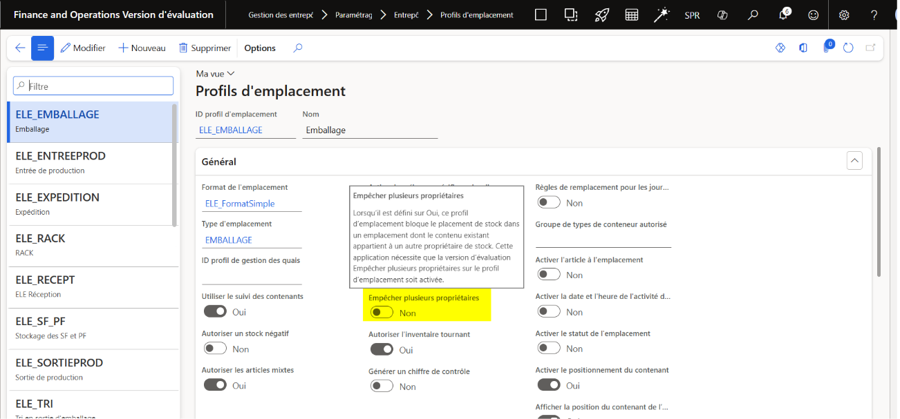Open the Office icon in the action bar
Image resolution: width=900 pixels, height=419 pixels.
click(803, 48)
